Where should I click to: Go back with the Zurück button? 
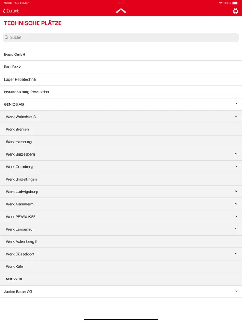point(11,11)
